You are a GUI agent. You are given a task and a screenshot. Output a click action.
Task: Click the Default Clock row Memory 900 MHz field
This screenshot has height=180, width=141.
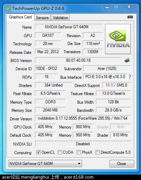coord(83,135)
